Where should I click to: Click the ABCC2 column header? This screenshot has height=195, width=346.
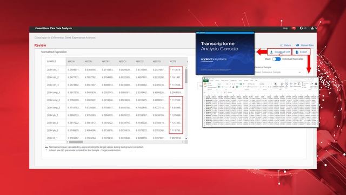pos(139,61)
